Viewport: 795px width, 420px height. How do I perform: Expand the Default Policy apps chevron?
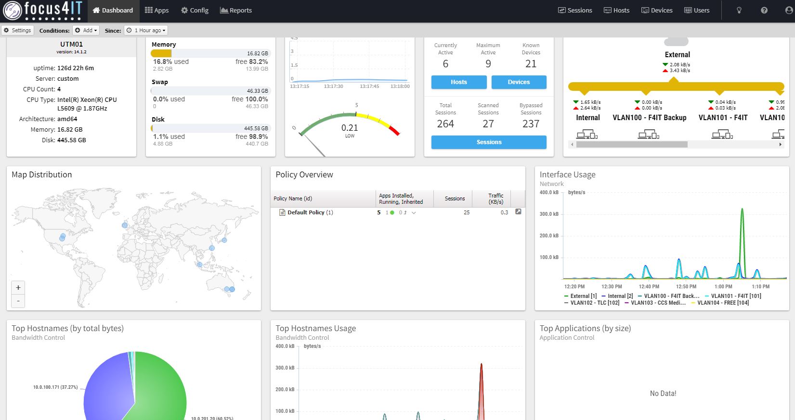click(414, 213)
